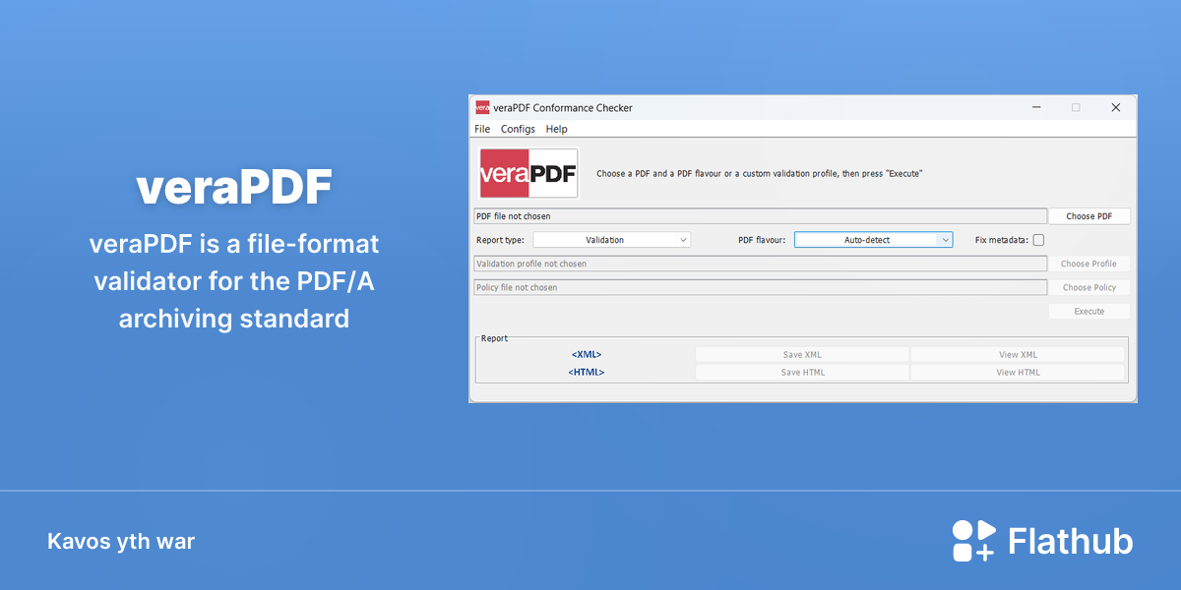This screenshot has width=1181, height=590.
Task: Click the veraPDF title bar icon
Action: pyautogui.click(x=482, y=107)
